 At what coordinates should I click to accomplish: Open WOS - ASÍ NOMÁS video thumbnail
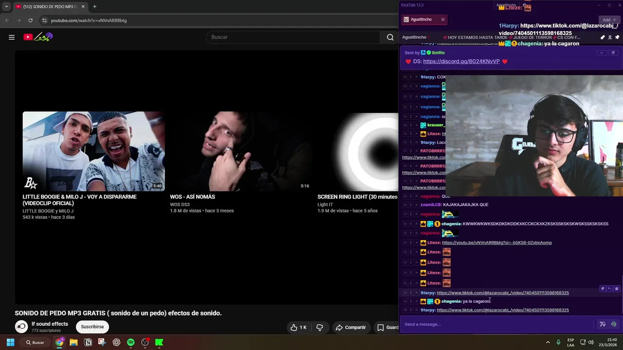pyautogui.click(x=241, y=151)
